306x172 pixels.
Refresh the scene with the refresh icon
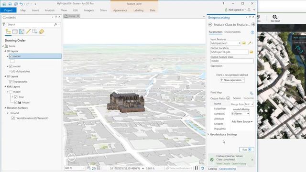203,168
